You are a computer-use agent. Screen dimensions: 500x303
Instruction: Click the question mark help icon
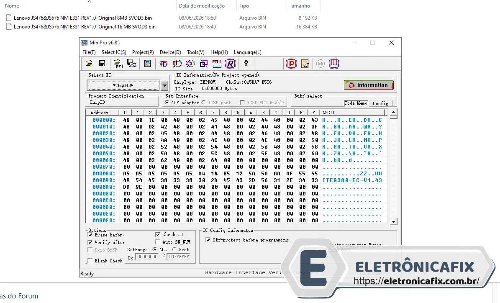[x=246, y=63]
